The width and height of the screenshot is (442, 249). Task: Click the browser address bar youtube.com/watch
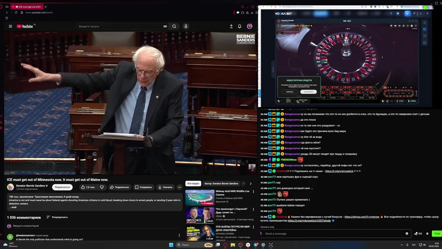[x=39, y=12]
